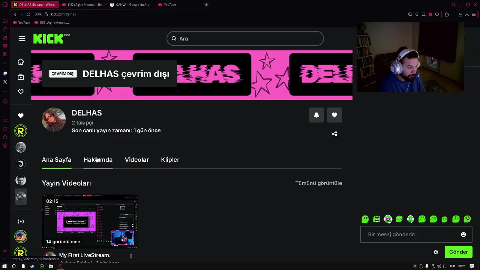Click the filled heart icon in Kick sidebar
The image size is (480, 270).
[21, 115]
